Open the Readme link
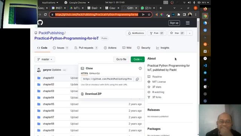 click(157, 77)
